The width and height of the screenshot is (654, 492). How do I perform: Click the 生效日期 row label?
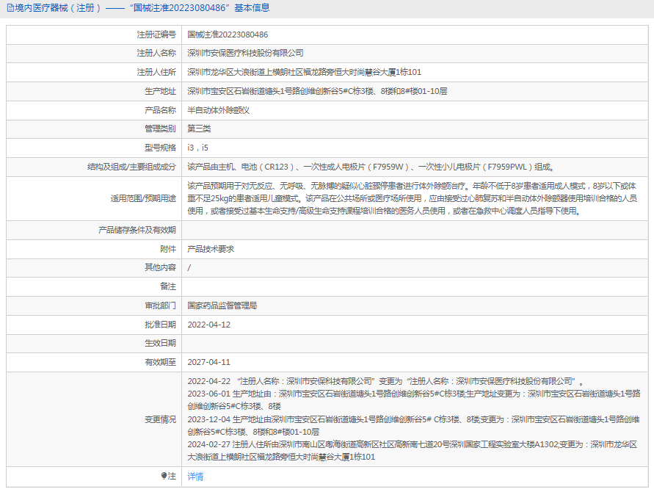160,343
